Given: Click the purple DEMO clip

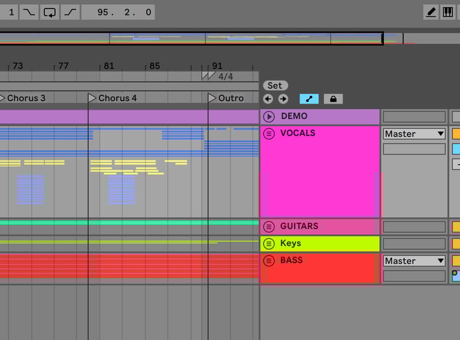Looking at the screenshot, I should pyautogui.click(x=129, y=117).
